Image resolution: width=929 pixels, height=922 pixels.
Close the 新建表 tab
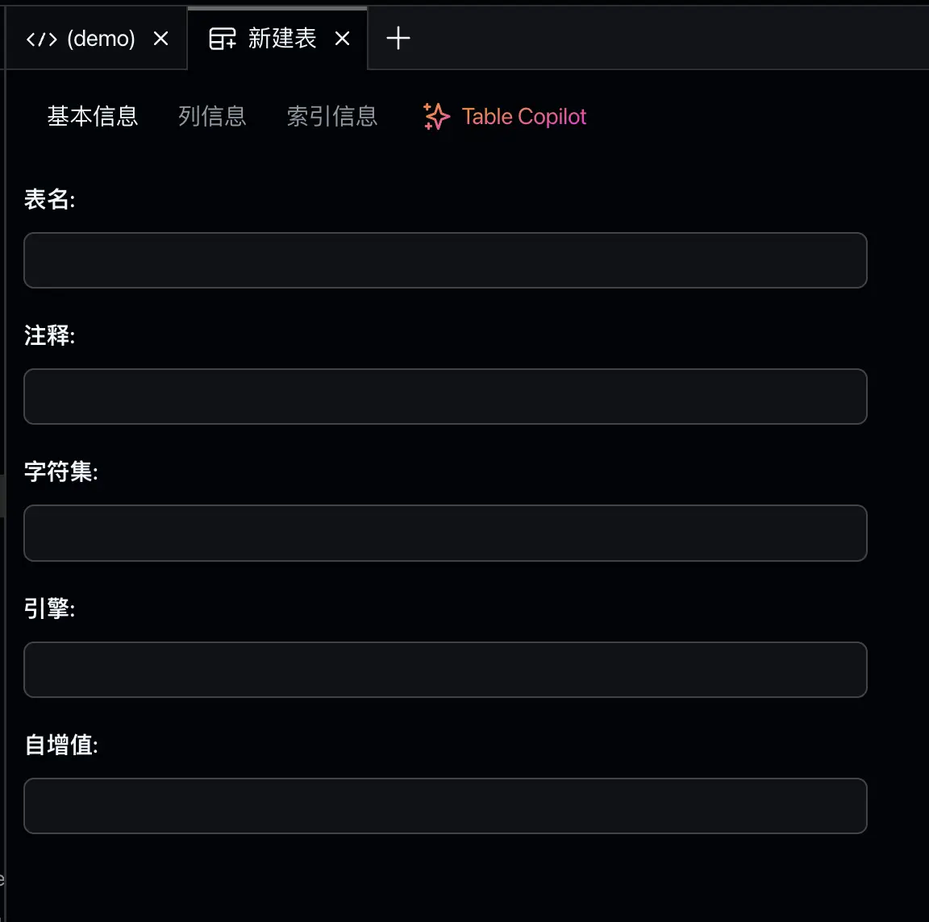(342, 38)
